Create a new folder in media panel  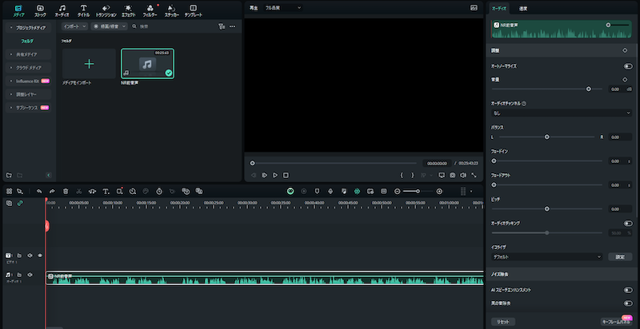point(9,175)
